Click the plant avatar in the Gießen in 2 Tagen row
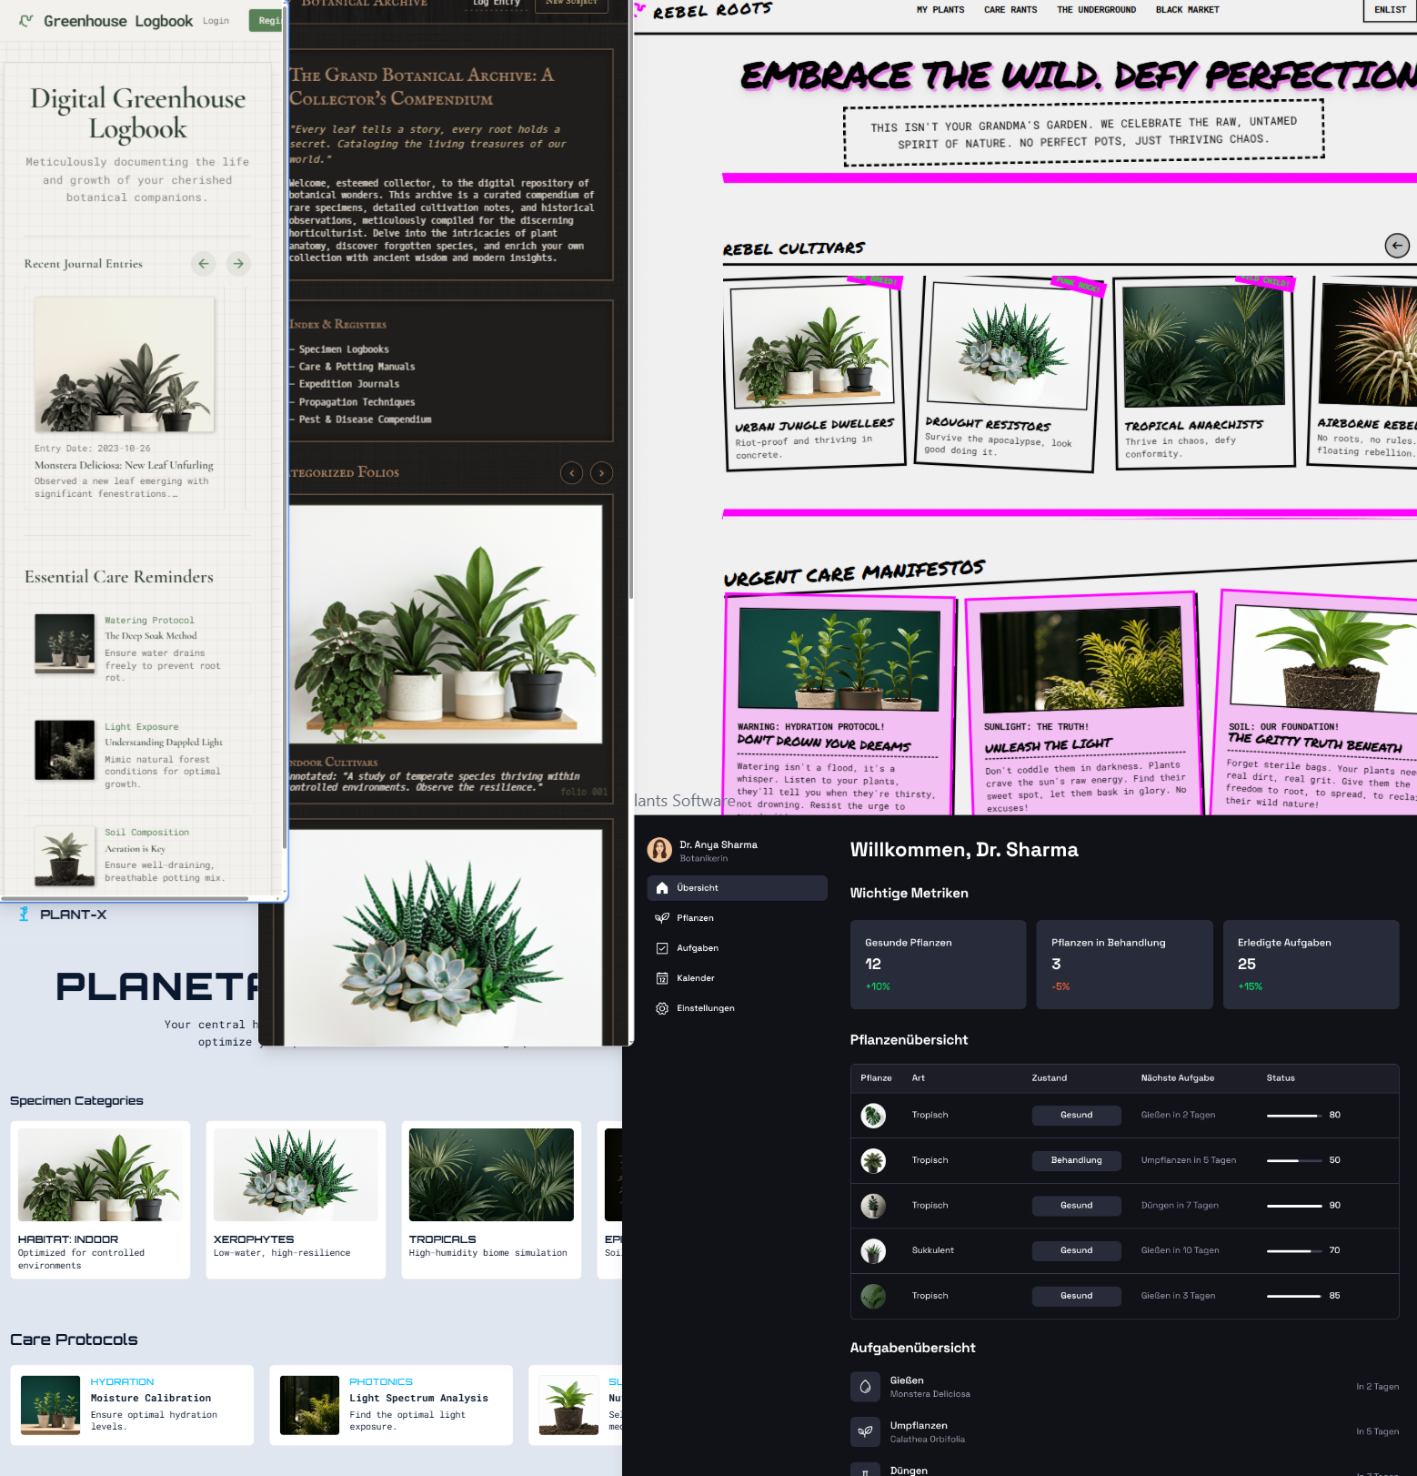 [873, 1115]
